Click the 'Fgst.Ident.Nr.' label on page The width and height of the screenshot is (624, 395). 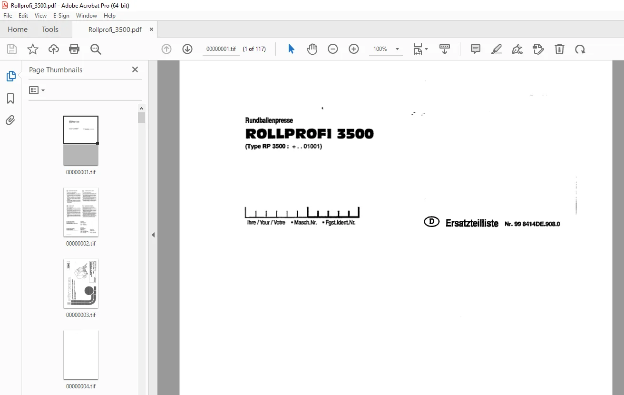click(x=341, y=222)
